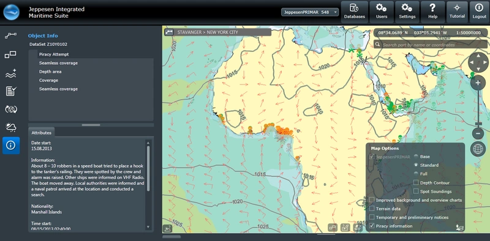The image size is (490, 241).
Task: Uncheck Piracy information checkbox
Action: tap(372, 226)
